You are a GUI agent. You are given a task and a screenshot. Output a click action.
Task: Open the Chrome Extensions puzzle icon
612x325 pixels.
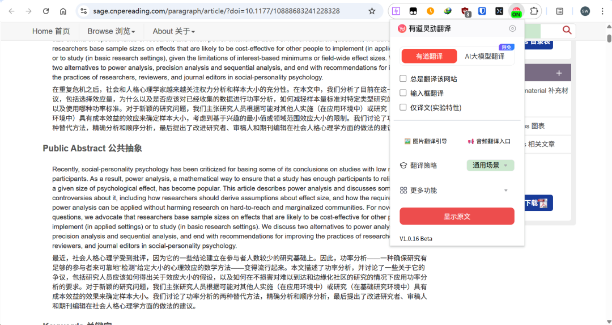click(x=533, y=11)
